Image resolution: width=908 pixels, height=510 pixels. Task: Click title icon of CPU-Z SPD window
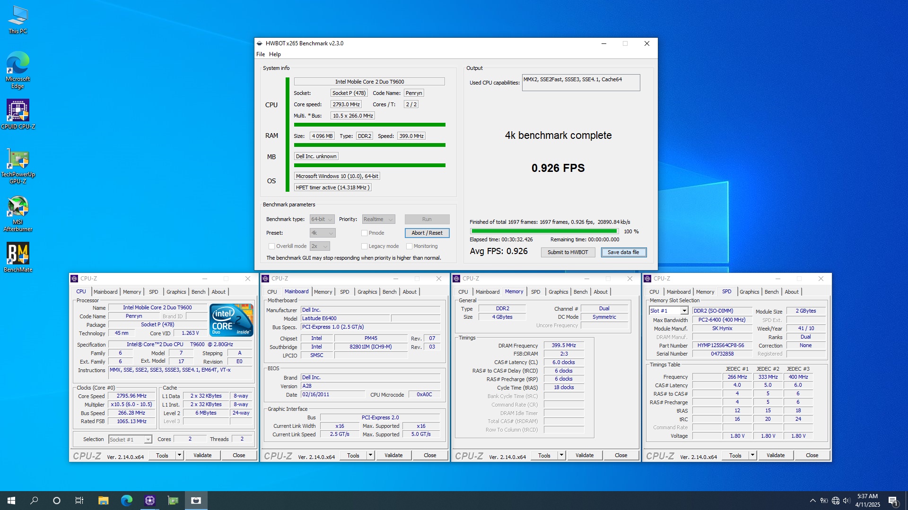click(647, 279)
